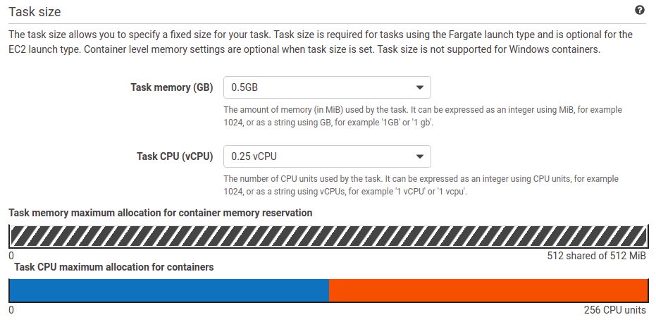Click the zero label under CPU bar
Screen dimensions: 656x322
point(11,310)
